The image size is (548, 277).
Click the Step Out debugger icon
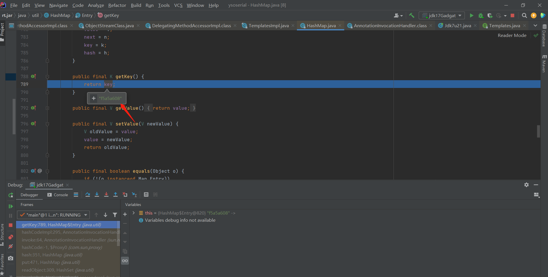coord(116,195)
